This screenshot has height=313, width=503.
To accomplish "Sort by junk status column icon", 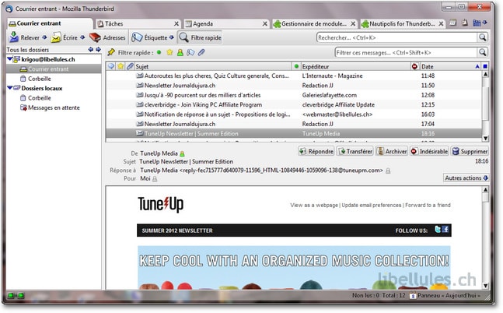I will point(415,66).
